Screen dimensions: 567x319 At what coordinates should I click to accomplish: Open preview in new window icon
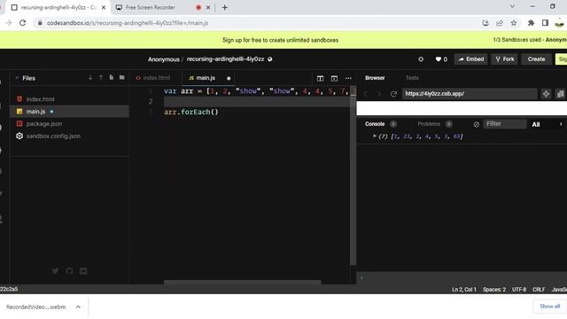coord(561,94)
